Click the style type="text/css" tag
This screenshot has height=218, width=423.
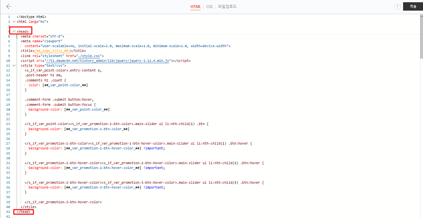(x=43, y=66)
